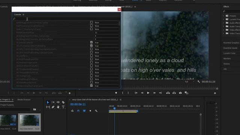Open Program Monitor settings wrench
The height and width of the screenshot is (135, 240).
(198, 82)
